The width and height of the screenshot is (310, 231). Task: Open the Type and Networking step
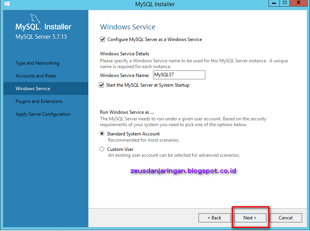(37, 63)
